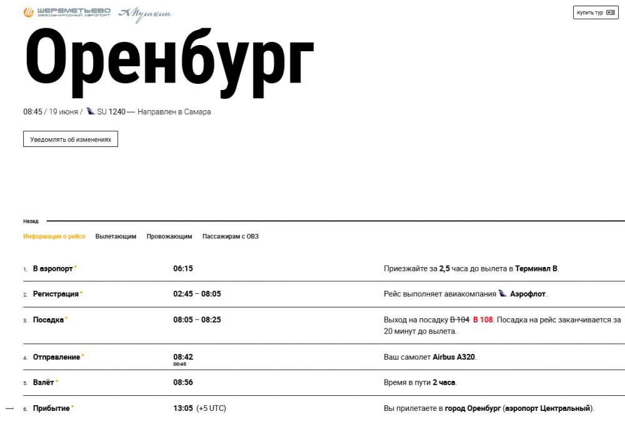
Task: Click Aeroflot logo in the Регистрация row
Action: tap(502, 294)
